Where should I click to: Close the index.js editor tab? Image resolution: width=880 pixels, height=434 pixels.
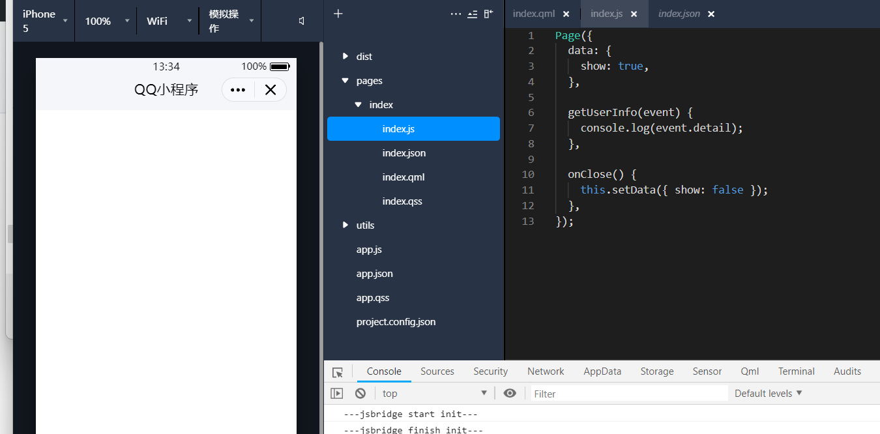[634, 14]
